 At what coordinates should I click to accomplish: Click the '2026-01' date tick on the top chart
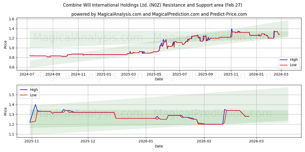click(x=256, y=74)
